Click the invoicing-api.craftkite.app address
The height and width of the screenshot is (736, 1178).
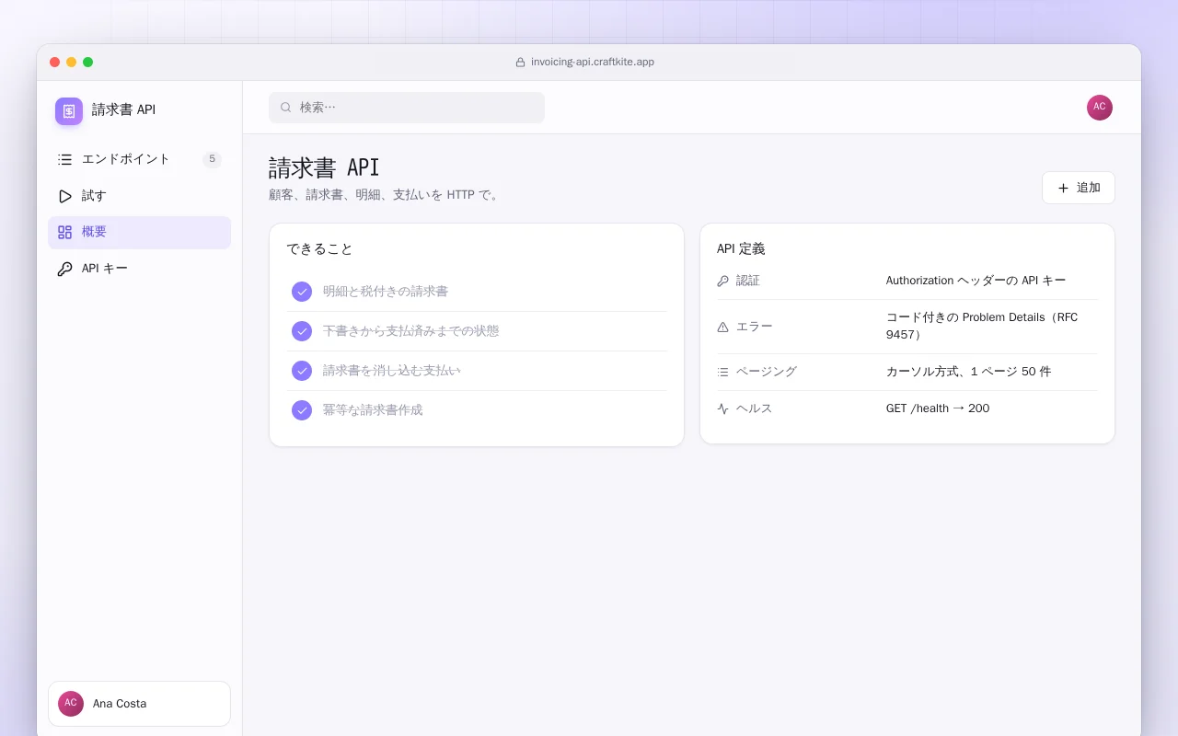click(x=593, y=63)
